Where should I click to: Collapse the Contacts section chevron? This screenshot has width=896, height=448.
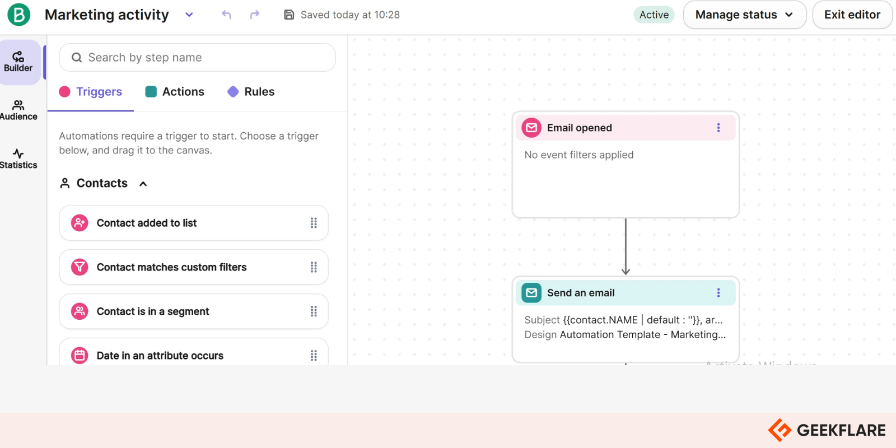(143, 184)
